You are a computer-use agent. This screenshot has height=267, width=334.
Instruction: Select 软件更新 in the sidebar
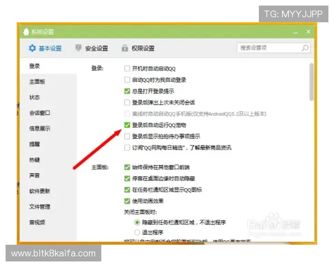click(40, 191)
